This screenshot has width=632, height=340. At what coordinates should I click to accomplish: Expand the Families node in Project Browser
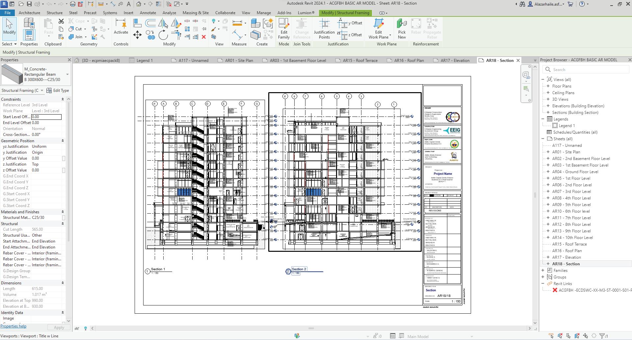543,271
